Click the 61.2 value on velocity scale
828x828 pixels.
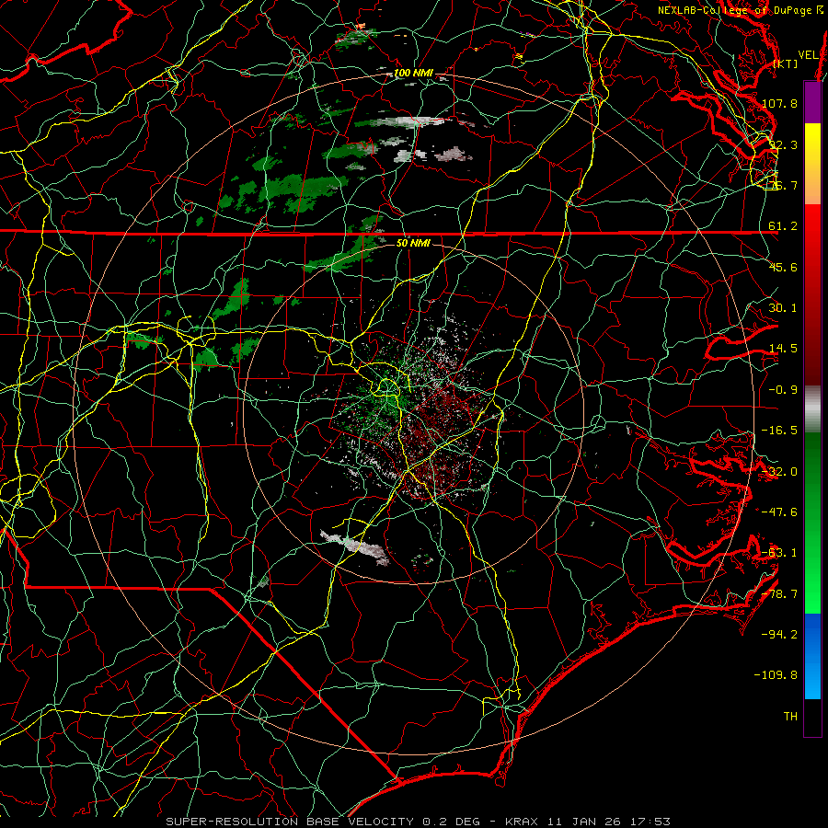pyautogui.click(x=783, y=226)
